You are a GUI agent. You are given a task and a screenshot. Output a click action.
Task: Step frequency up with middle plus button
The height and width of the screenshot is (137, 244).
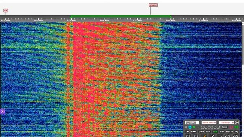[x=215, y=127]
